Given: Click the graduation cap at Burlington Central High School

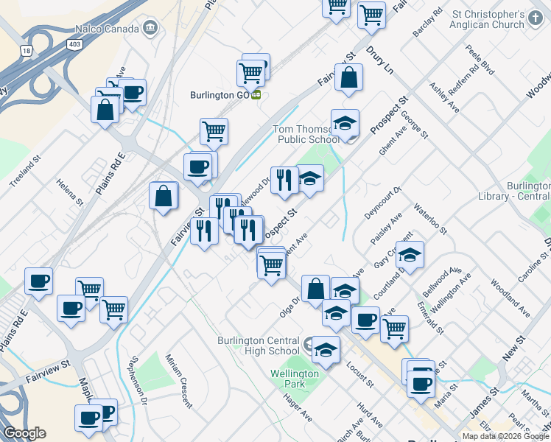Looking at the screenshot, I should [326, 352].
